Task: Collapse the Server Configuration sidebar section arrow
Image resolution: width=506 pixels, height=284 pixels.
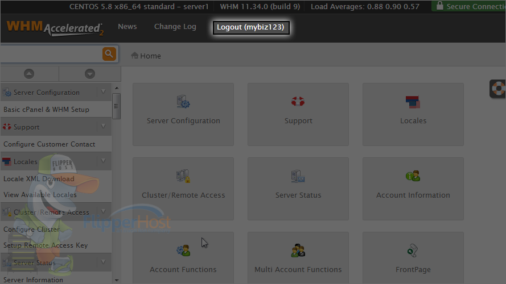Action: click(103, 92)
